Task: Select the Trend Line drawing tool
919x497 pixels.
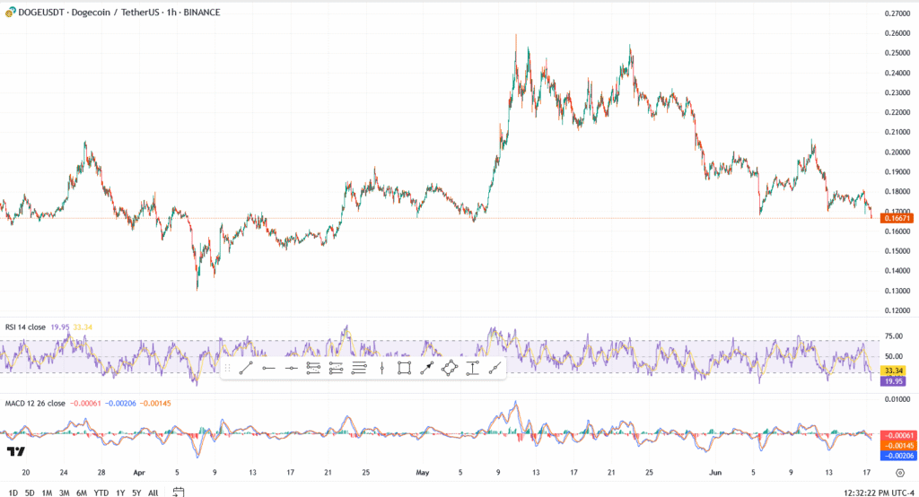Action: pos(246,368)
